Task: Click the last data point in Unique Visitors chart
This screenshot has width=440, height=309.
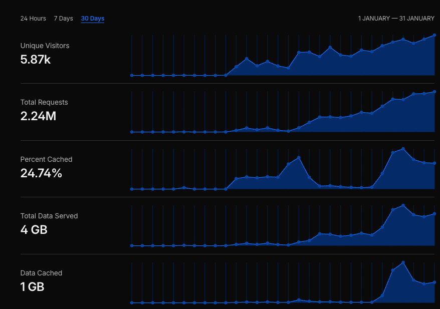Action: 434,35
